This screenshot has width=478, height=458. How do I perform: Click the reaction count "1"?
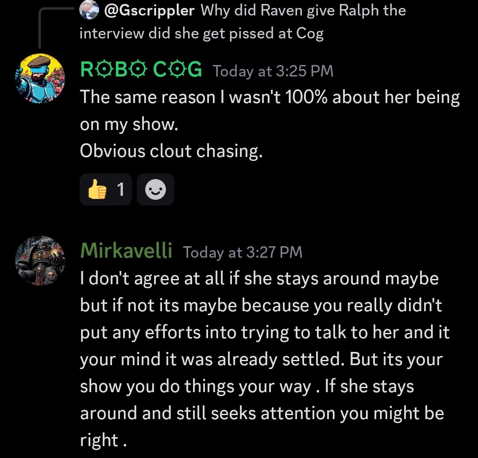tap(120, 190)
